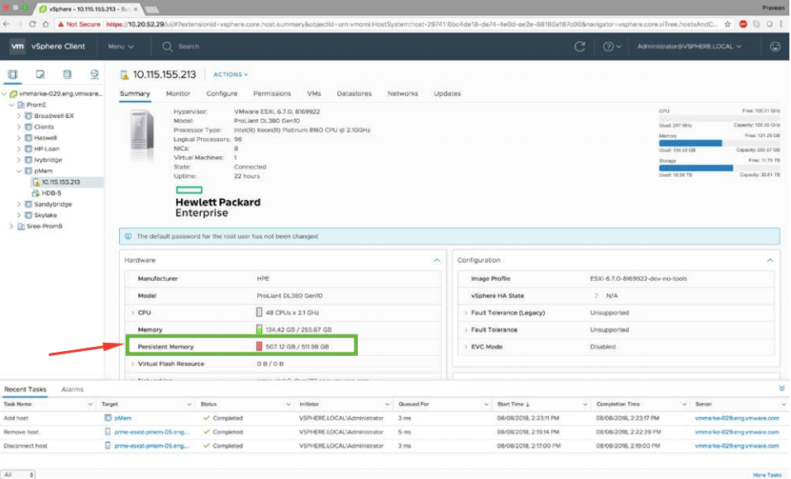Collapse the Configuration panel
Image resolution: width=791 pixels, height=479 pixels.
(770, 260)
